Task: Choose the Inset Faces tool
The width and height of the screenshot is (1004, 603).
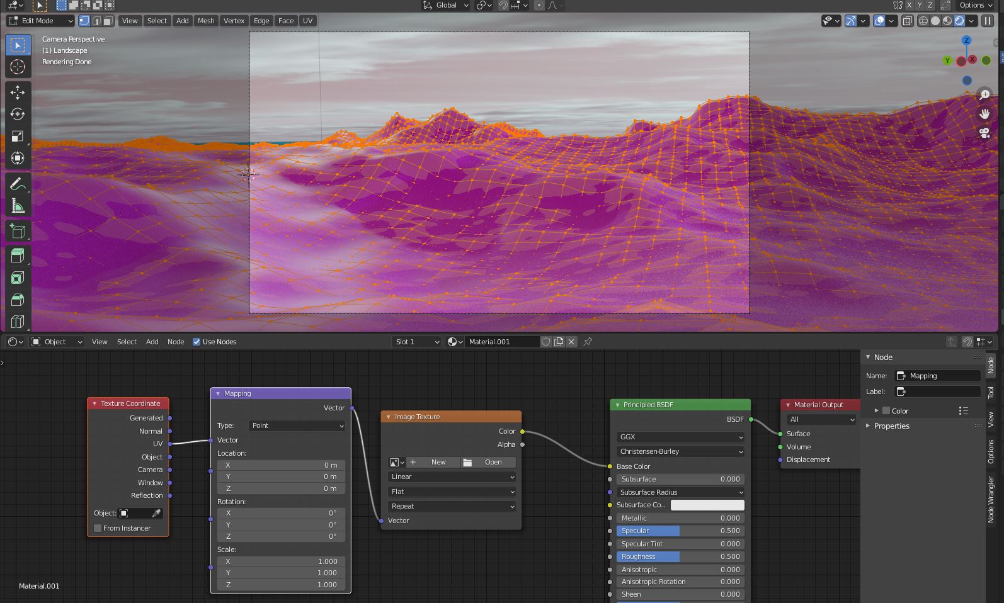Action: (18, 278)
